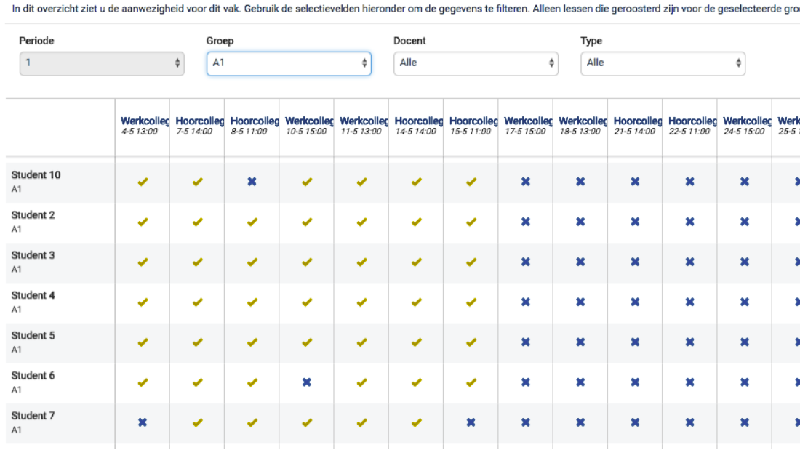Click Student 6's checkmark for 4-5 13:00

coord(143,382)
